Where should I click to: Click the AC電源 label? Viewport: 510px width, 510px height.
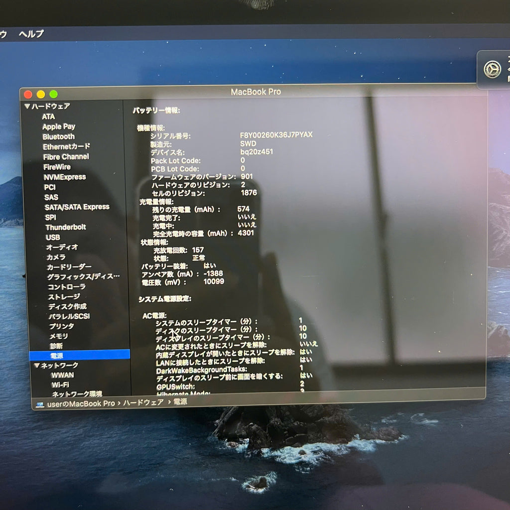coord(154,315)
